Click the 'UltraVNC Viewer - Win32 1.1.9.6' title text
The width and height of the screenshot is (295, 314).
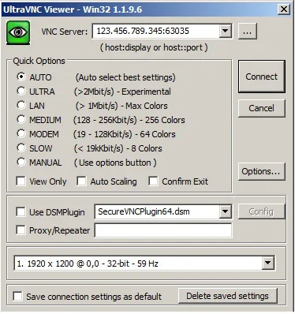tap(73, 9)
